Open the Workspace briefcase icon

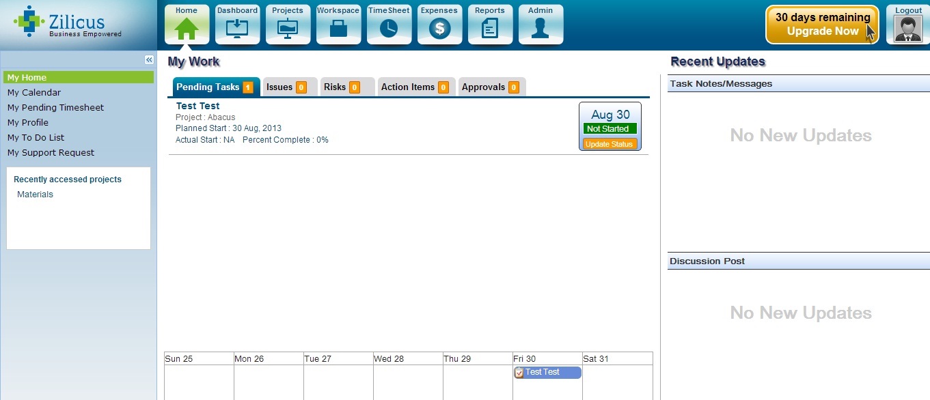click(338, 29)
